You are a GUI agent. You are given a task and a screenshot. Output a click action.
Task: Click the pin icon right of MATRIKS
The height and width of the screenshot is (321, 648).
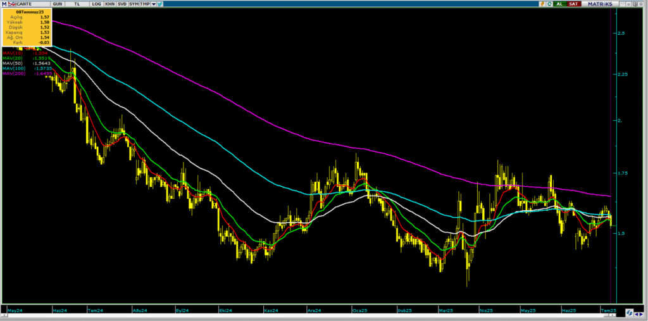(x=628, y=4)
